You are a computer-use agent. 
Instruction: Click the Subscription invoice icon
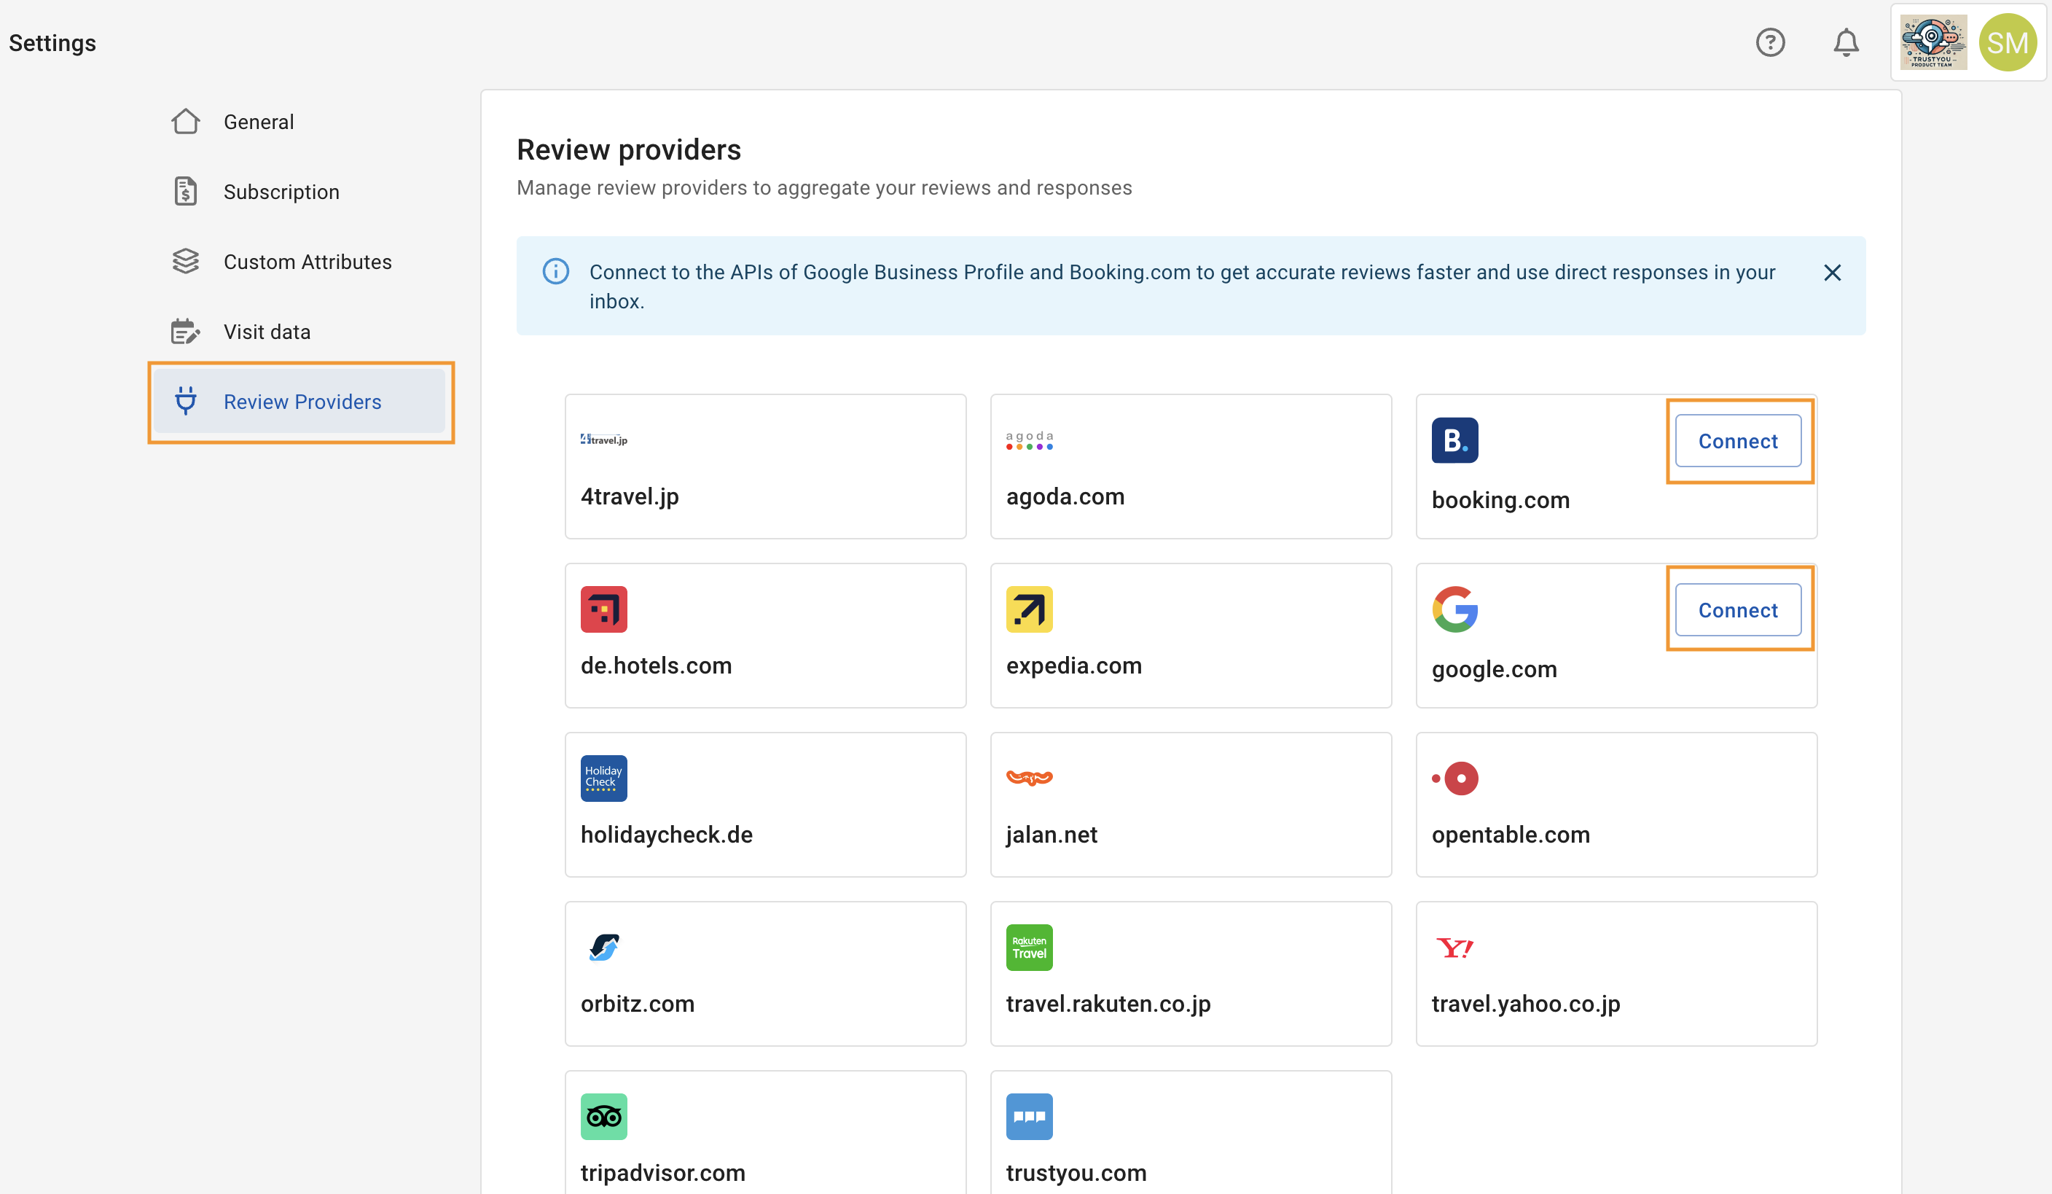pyautogui.click(x=186, y=192)
